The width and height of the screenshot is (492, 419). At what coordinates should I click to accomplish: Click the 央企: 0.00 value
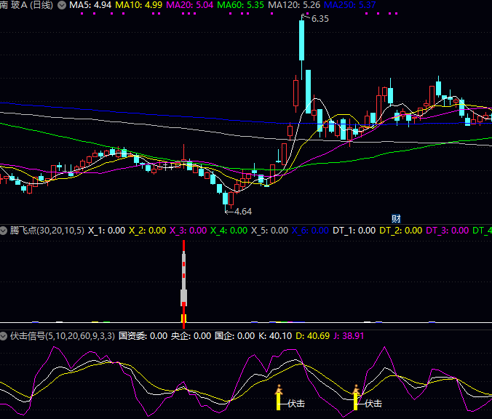[191, 336]
